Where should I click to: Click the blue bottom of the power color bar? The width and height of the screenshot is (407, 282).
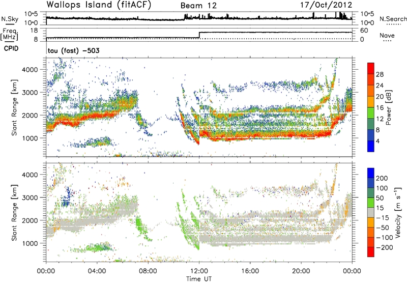click(x=371, y=146)
